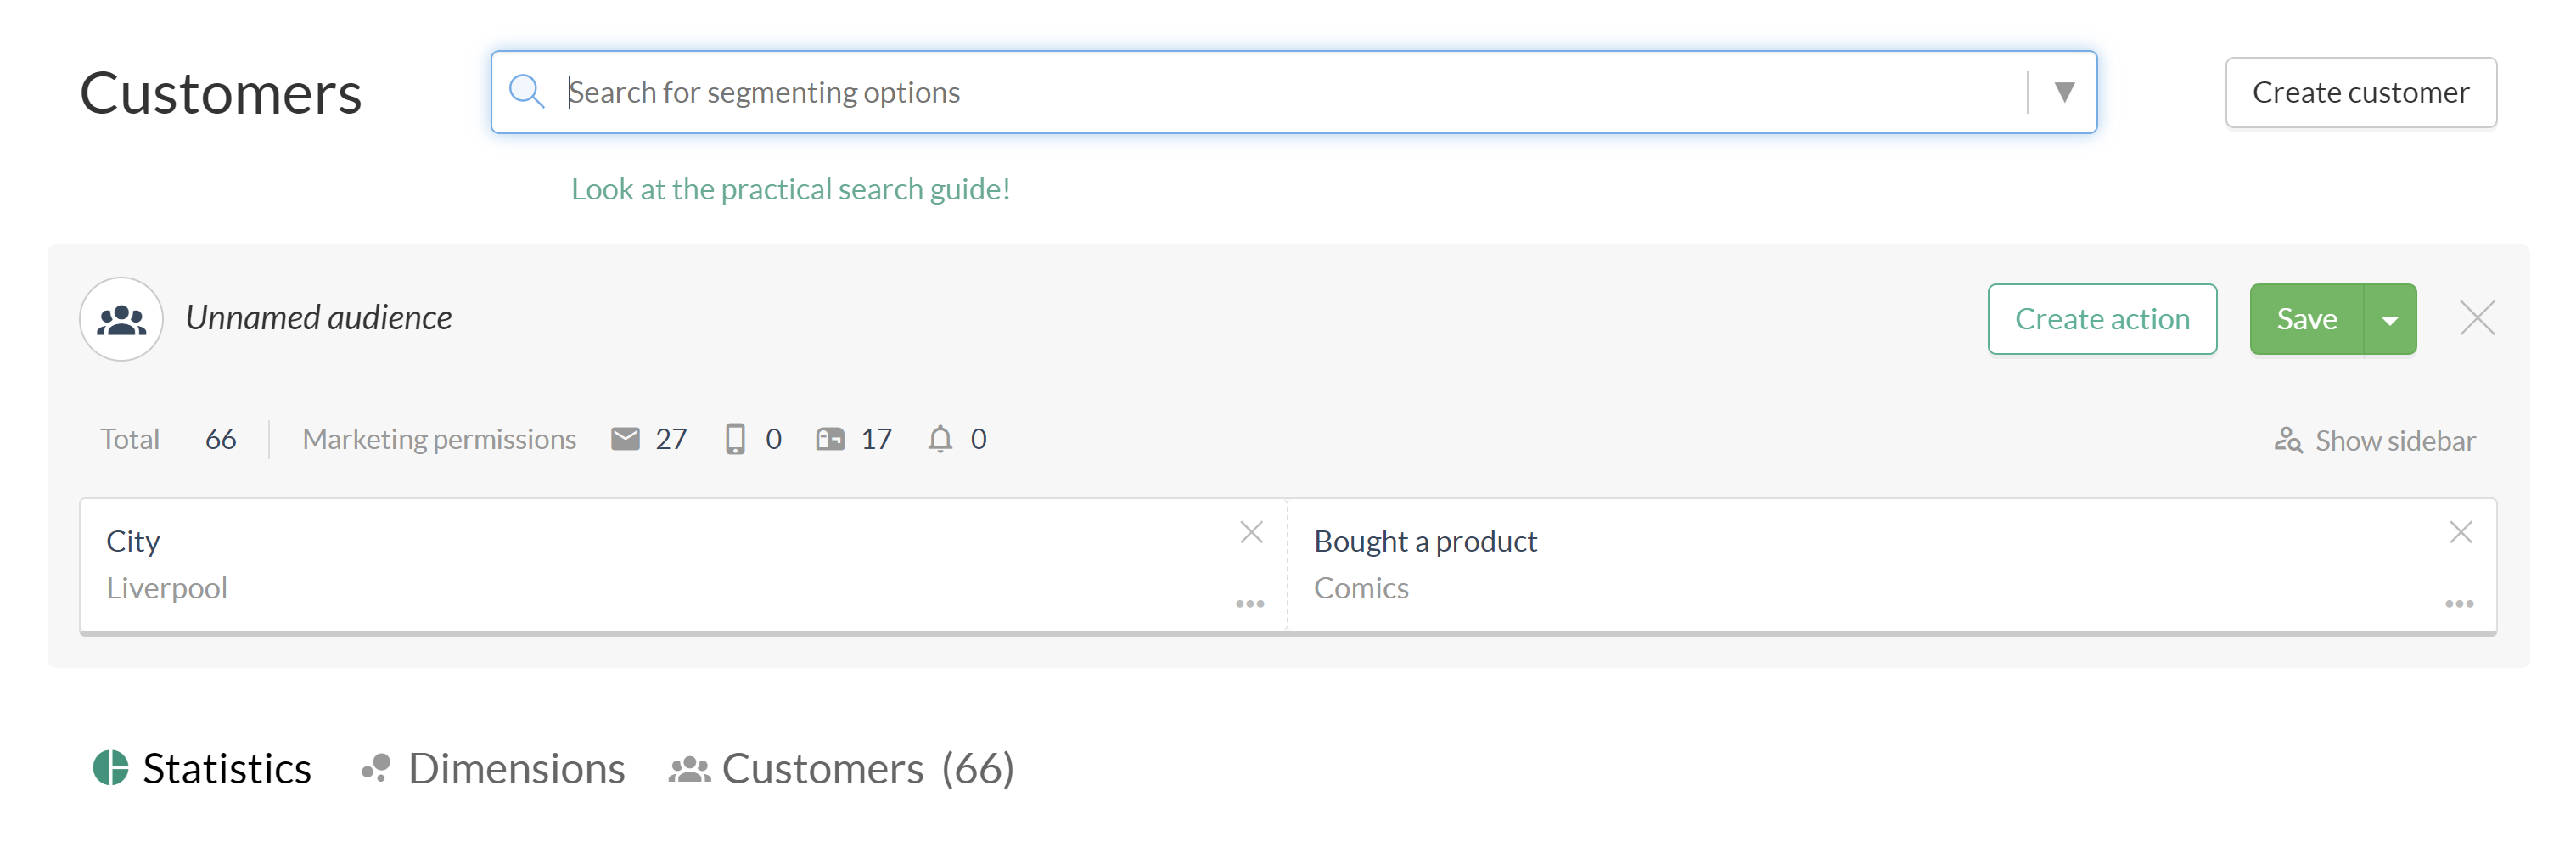Click the audience group avatar icon
The height and width of the screenshot is (842, 2576).
pos(121,319)
